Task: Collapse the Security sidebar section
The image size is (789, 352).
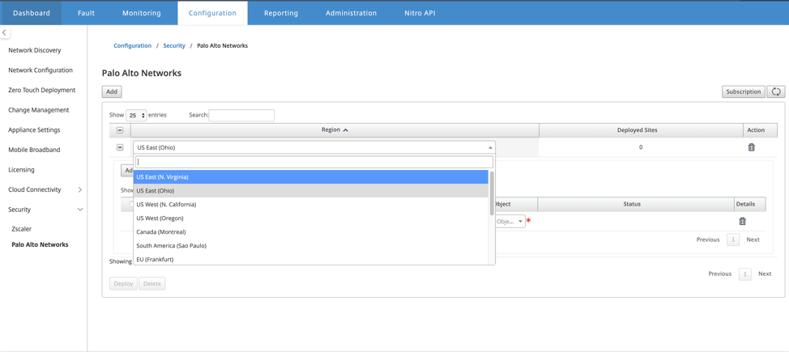Action: click(x=80, y=210)
